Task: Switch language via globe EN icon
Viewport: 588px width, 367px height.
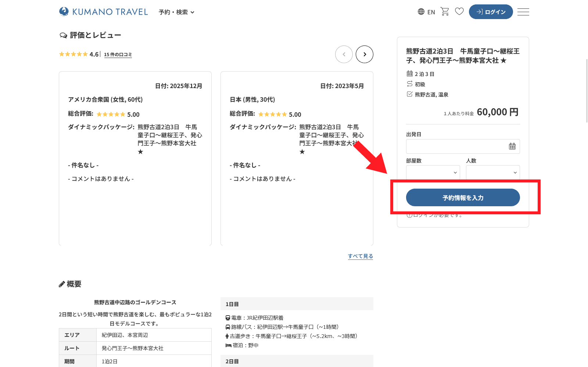Action: 426,12
